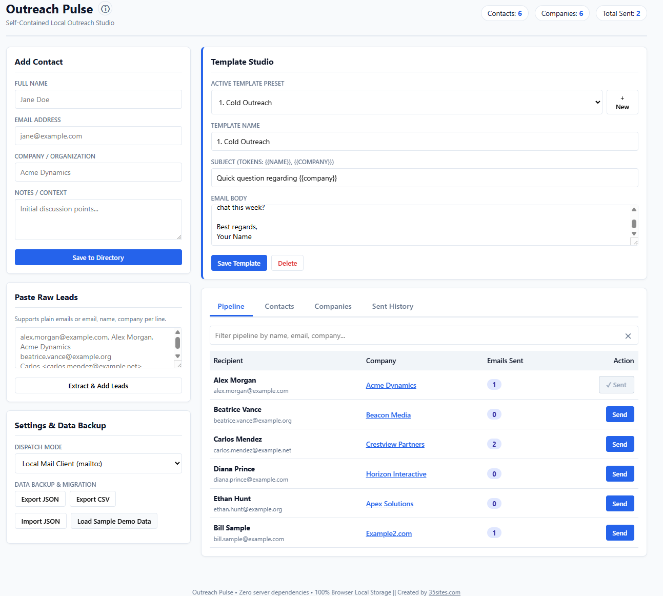663x596 pixels.
Task: Open the Active Template Preset dropdown
Action: pyautogui.click(x=407, y=102)
